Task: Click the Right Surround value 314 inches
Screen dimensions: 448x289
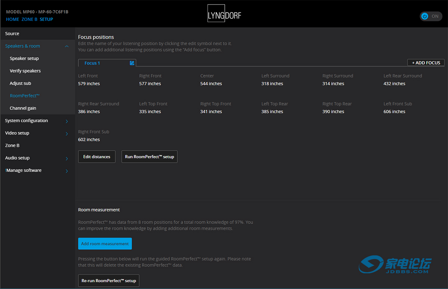Action: click(333, 84)
